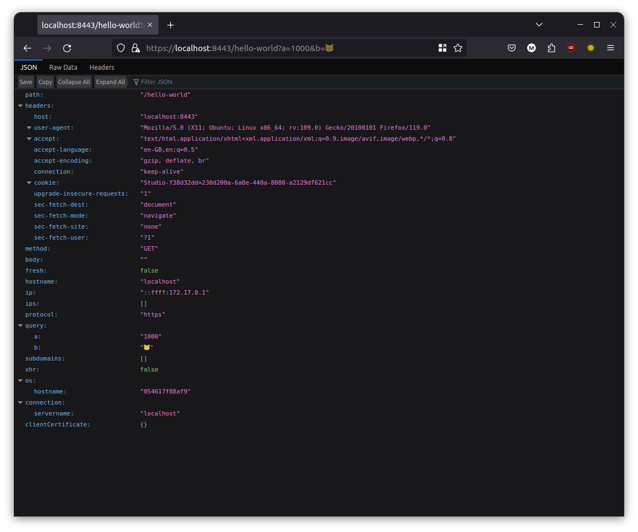This screenshot has height=532, width=638.
Task: Click the Save button
Action: pyautogui.click(x=25, y=81)
